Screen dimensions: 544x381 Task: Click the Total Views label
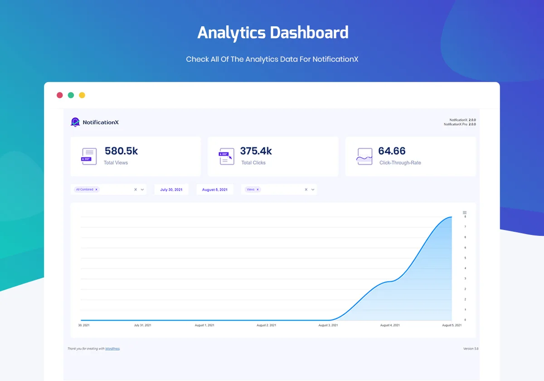coord(116,163)
